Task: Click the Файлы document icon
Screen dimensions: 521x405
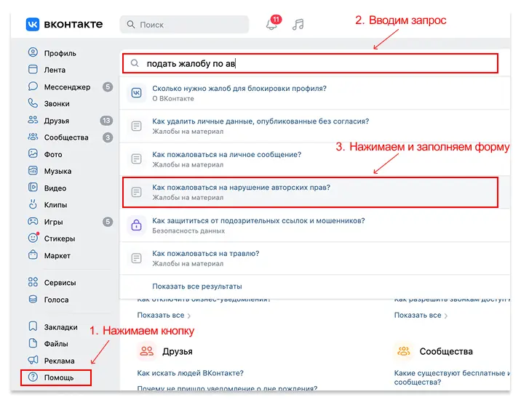Action: 33,343
